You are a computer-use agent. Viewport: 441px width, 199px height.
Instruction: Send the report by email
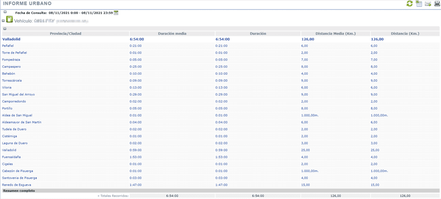(428, 4)
